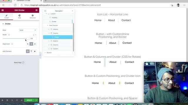Click the Preview Changes eye icon
The width and height of the screenshot is (188, 105).
[x=22, y=100]
